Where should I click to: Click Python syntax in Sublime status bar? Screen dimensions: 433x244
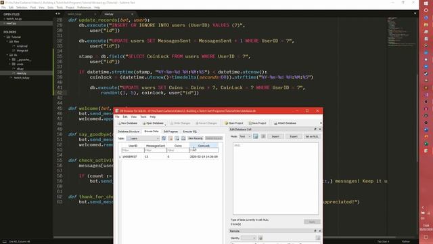[x=406, y=241]
